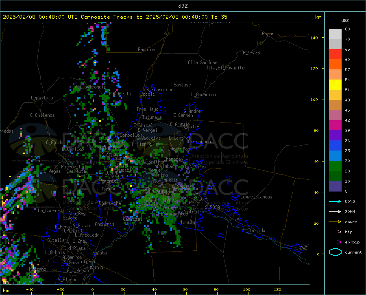Screen dimensions: 366x295
Task: Click the 'Ugarteche' map label
Action: point(110,203)
